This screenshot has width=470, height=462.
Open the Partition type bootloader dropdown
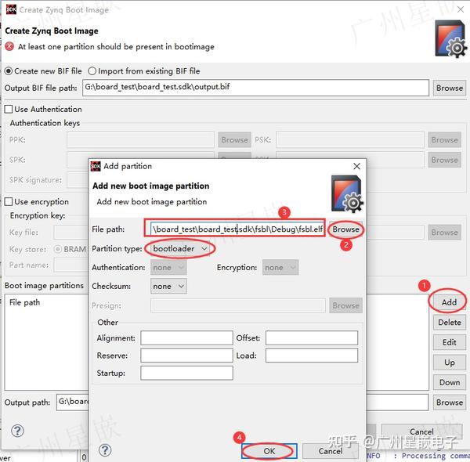[x=180, y=249]
